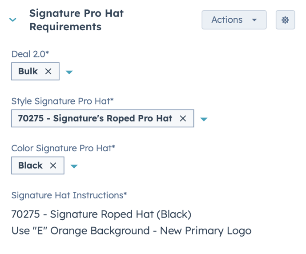This screenshot has height=254, width=306.
Task: Click the Signature Hat Instructions label
Action: point(69,195)
